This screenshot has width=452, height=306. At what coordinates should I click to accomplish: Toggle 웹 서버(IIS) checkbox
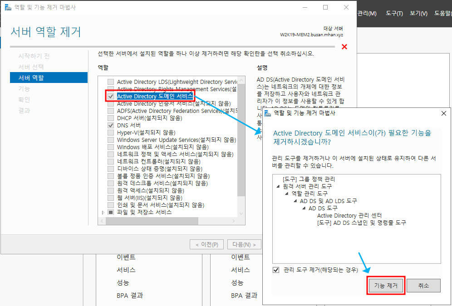pyautogui.click(x=111, y=198)
